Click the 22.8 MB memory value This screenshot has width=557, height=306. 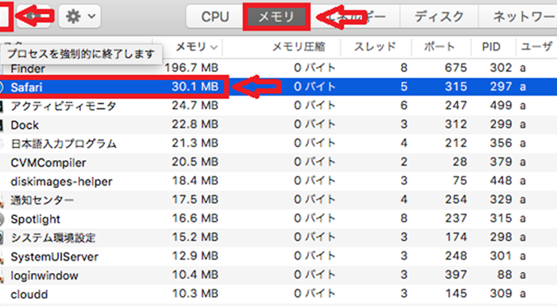click(x=195, y=125)
